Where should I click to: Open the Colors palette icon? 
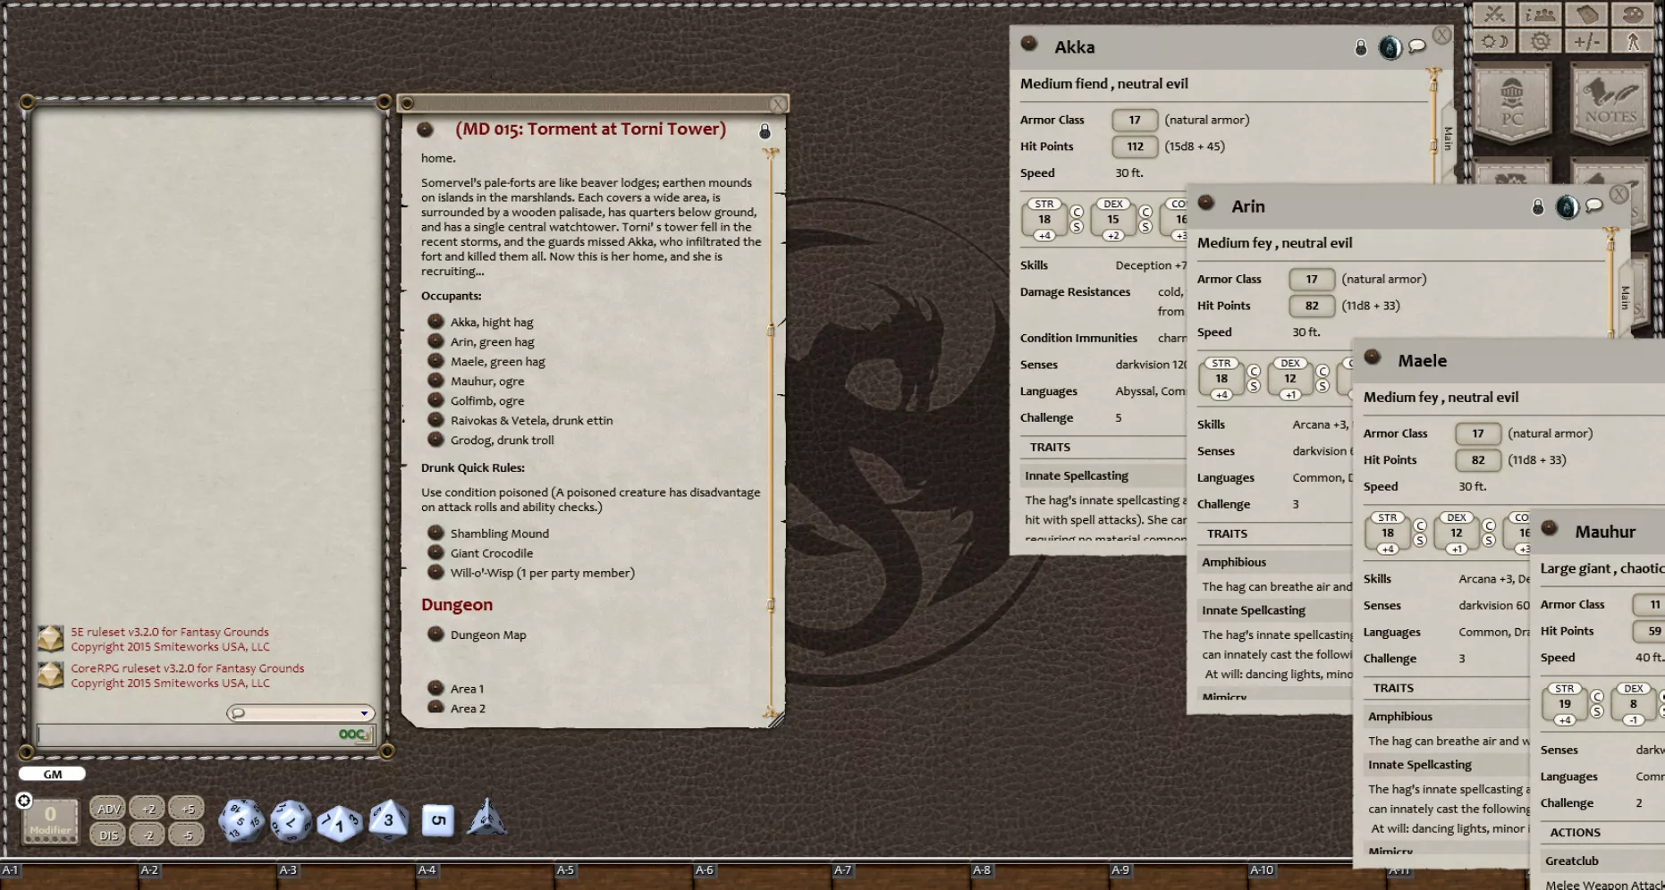[1634, 14]
